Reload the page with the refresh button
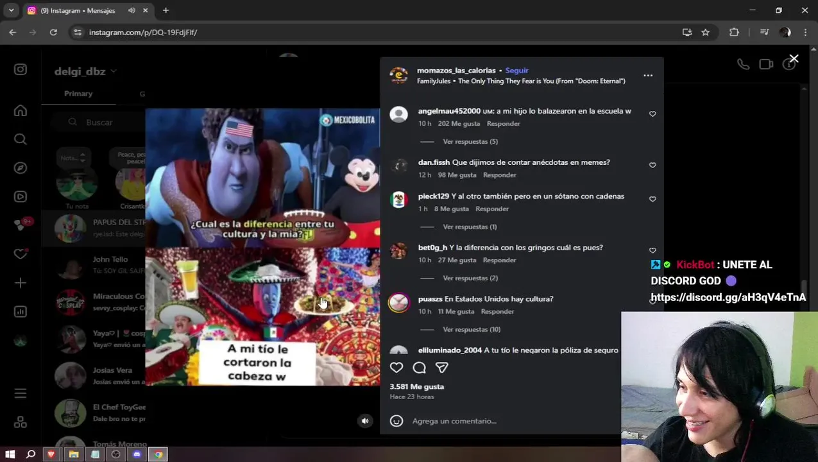 tap(53, 32)
